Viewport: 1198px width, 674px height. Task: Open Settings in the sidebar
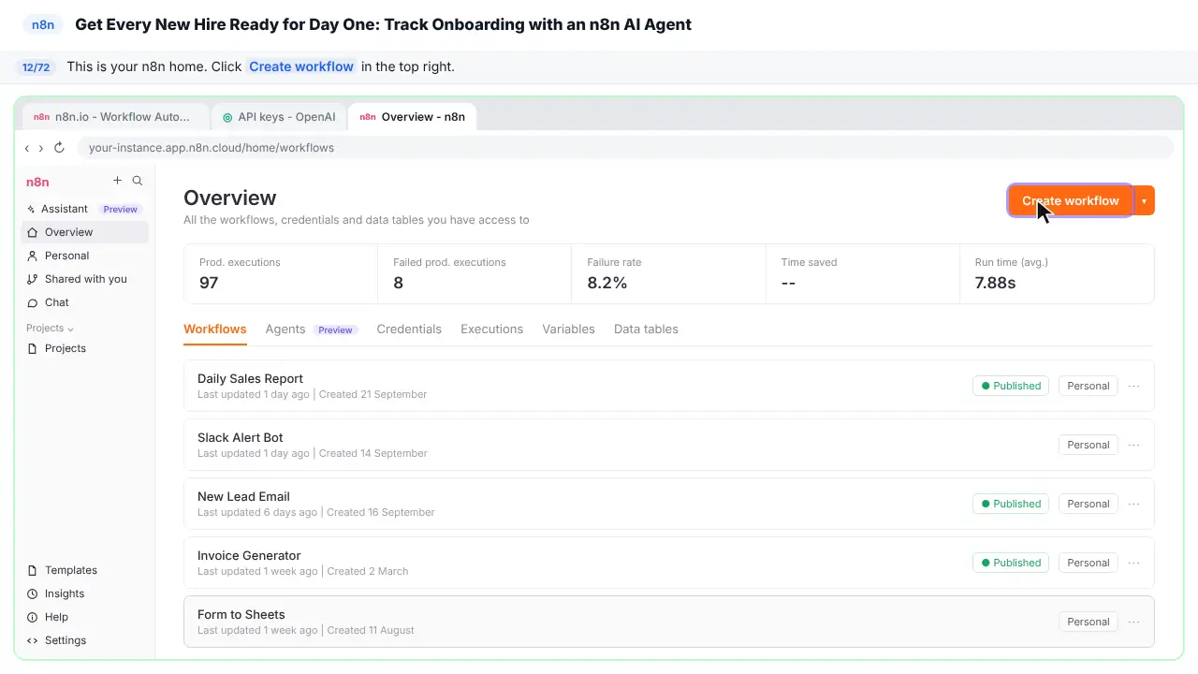(84, 640)
